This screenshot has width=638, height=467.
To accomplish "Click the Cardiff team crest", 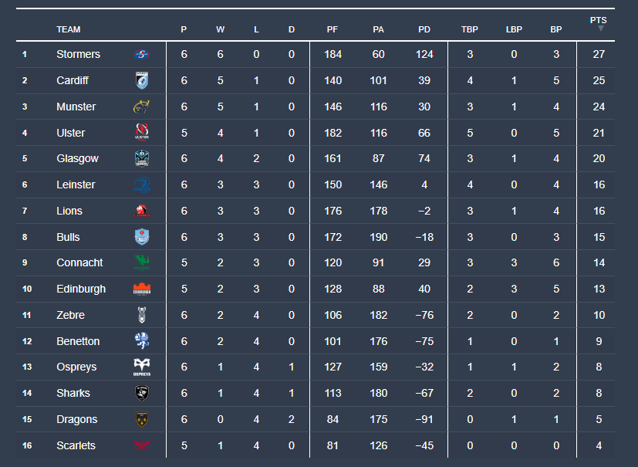I will click(x=141, y=80).
